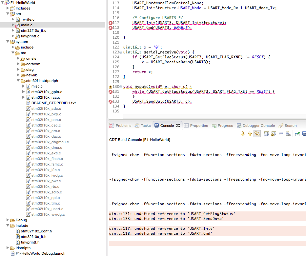
Task: Expand the cortexm folder
Action: coord(18,64)
